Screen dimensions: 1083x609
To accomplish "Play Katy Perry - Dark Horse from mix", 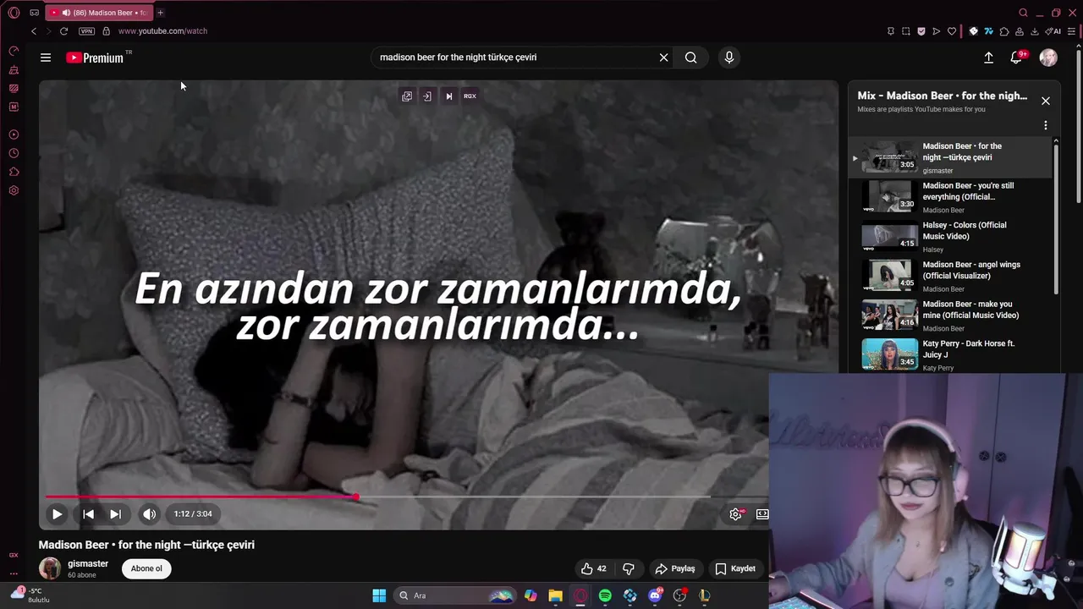I will coord(951,355).
